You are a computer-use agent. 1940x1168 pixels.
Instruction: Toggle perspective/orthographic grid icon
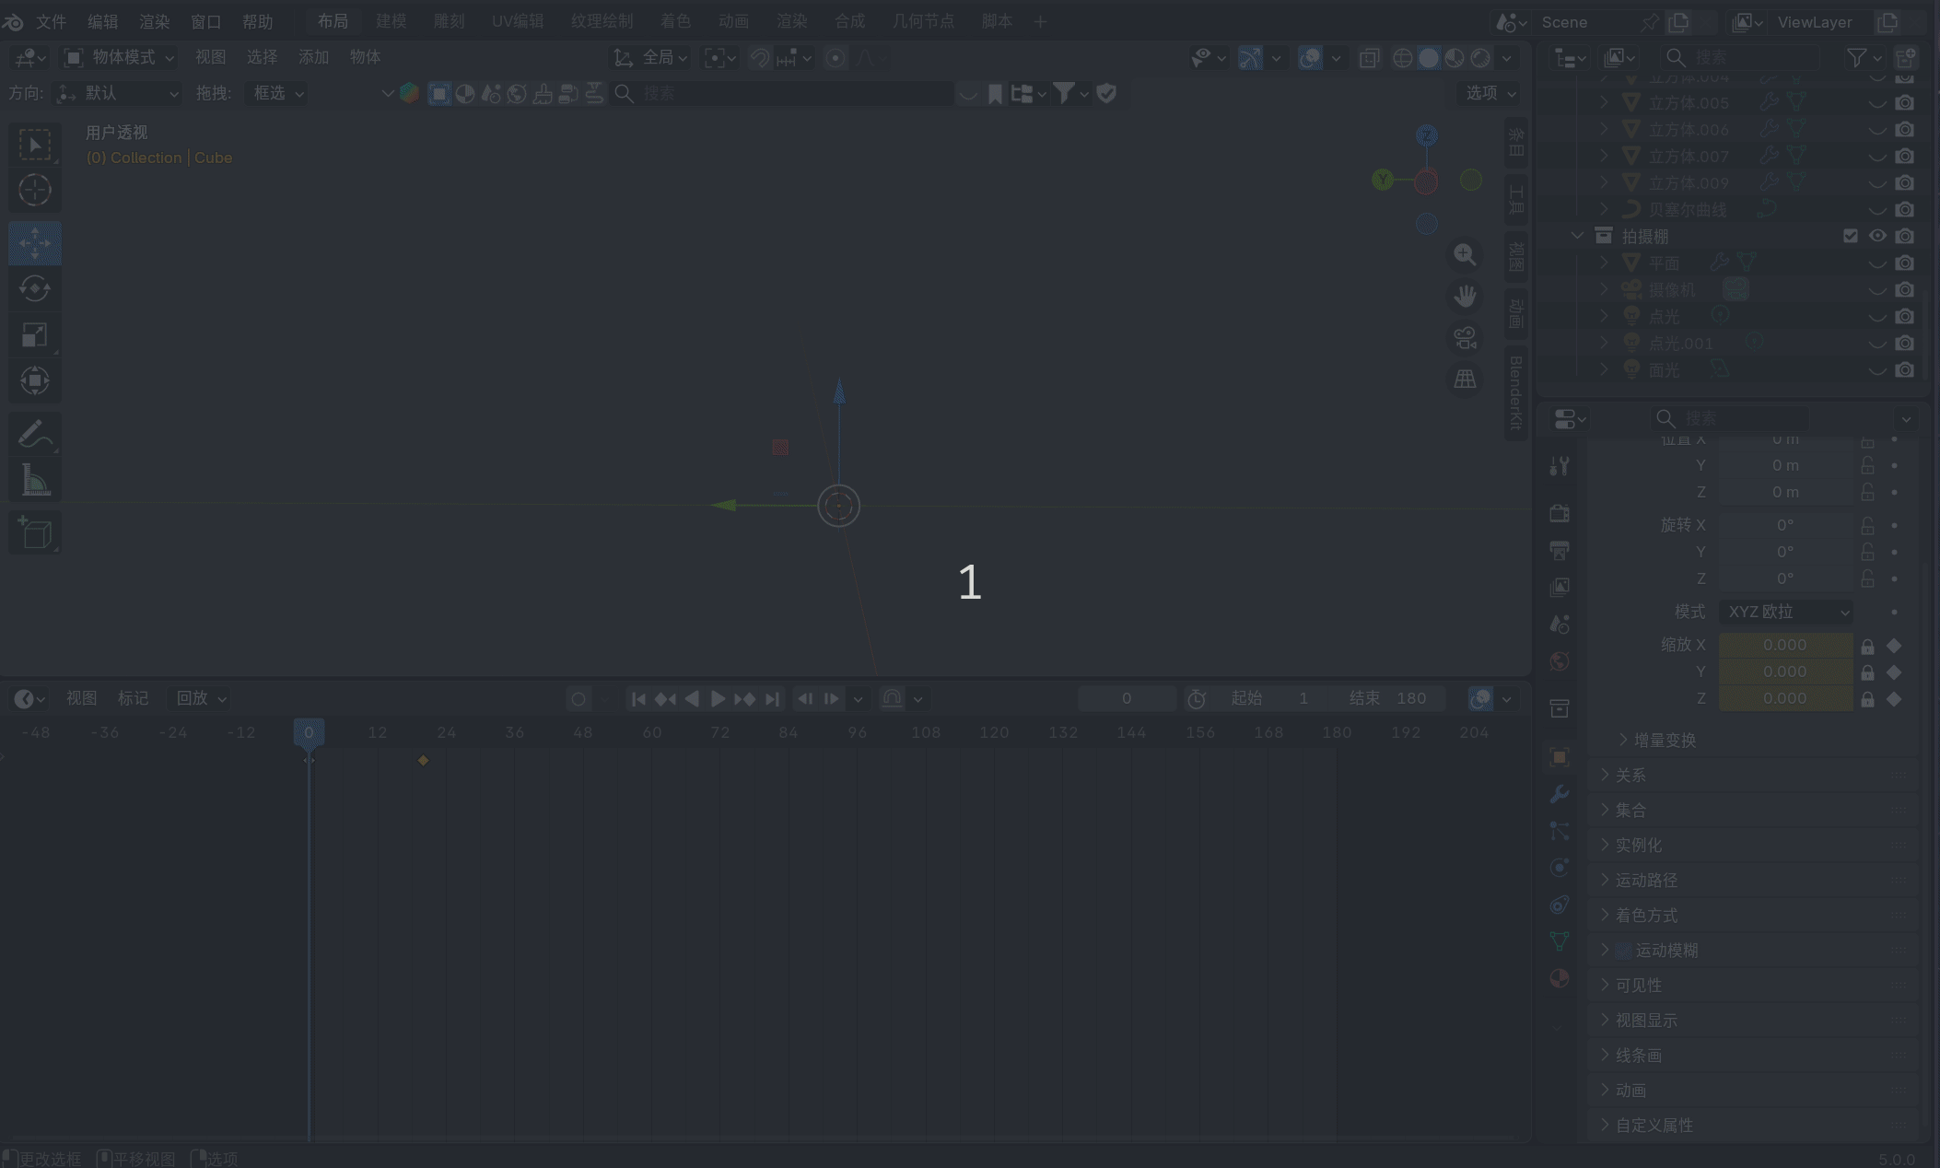coord(1465,380)
